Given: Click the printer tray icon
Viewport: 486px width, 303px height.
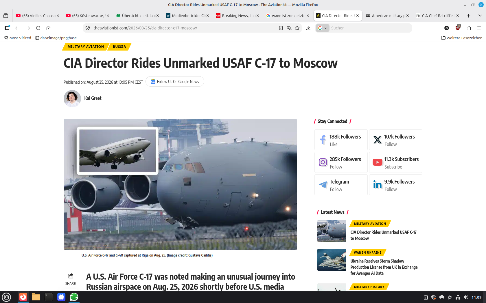Looking at the screenshot, I should pyautogui.click(x=441, y=297).
